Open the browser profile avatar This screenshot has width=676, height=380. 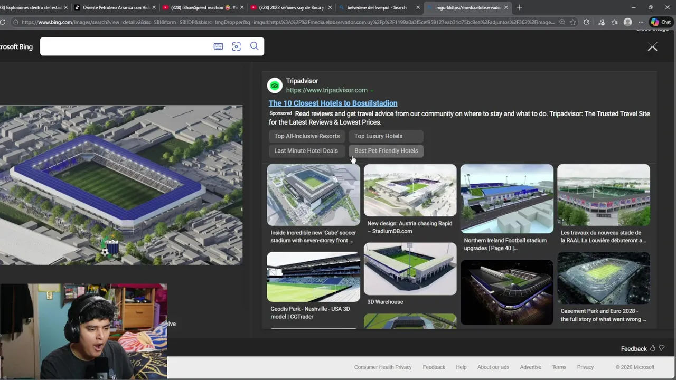click(627, 22)
